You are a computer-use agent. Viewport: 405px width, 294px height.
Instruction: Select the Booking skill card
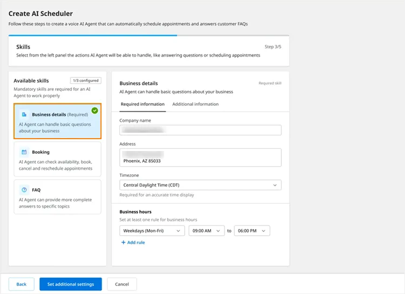57,159
